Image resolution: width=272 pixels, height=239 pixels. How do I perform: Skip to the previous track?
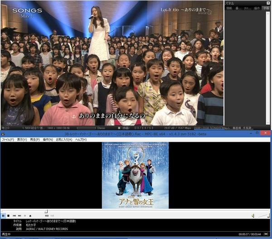click(14, 215)
